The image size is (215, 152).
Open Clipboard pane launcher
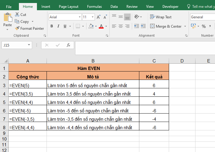45,35
